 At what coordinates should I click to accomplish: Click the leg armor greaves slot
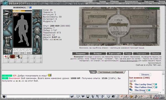point(37,41)
